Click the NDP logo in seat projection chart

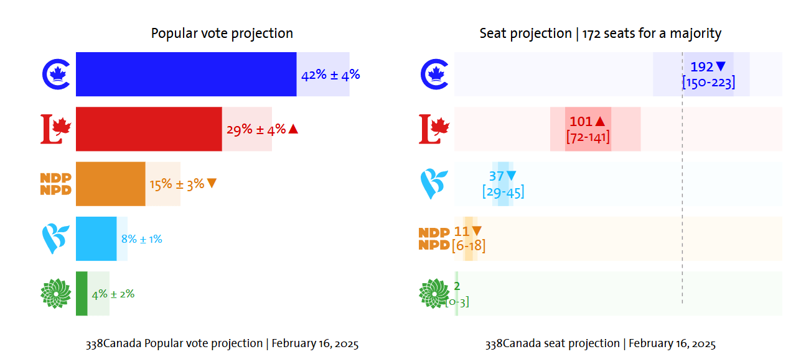(434, 239)
